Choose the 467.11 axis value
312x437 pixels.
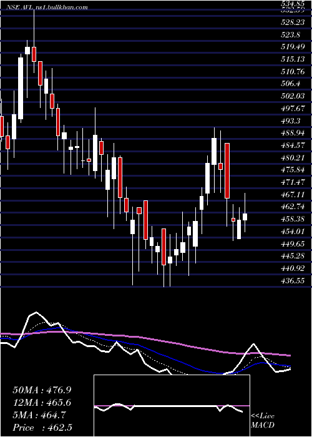pos(293,195)
